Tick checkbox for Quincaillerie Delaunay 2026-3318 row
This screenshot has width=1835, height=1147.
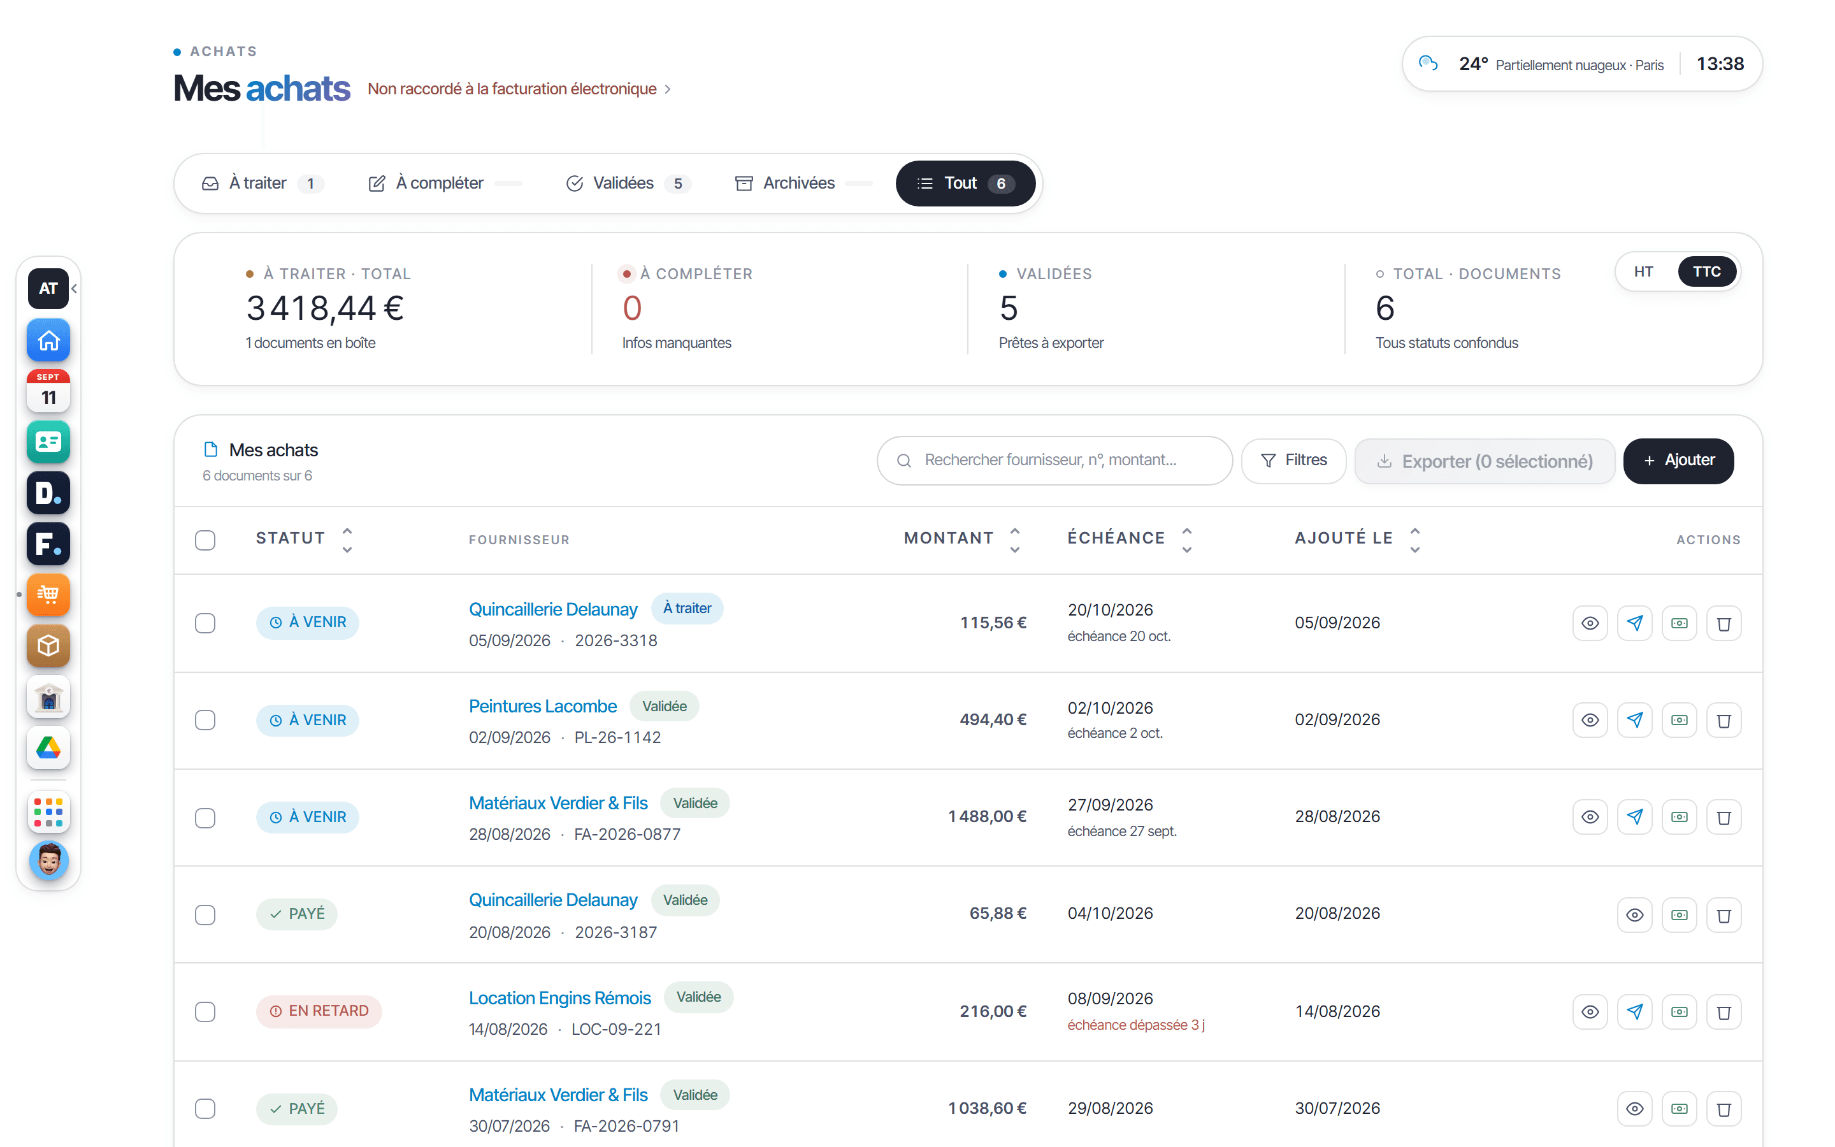205,623
